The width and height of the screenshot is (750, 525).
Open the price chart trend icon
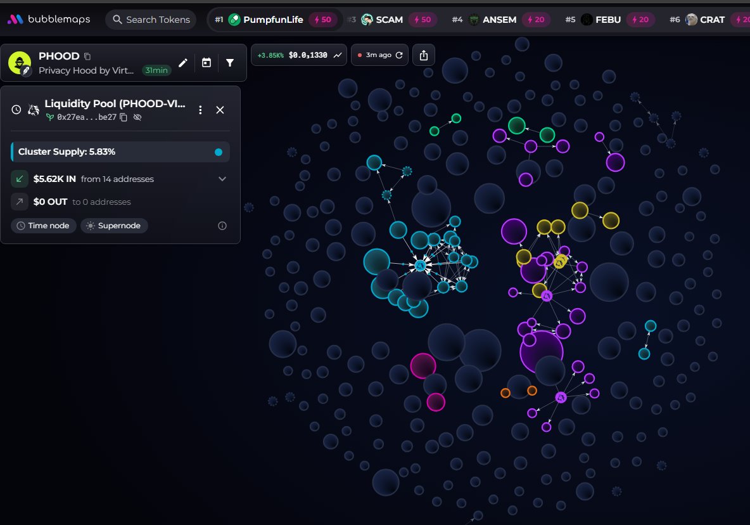tap(338, 55)
